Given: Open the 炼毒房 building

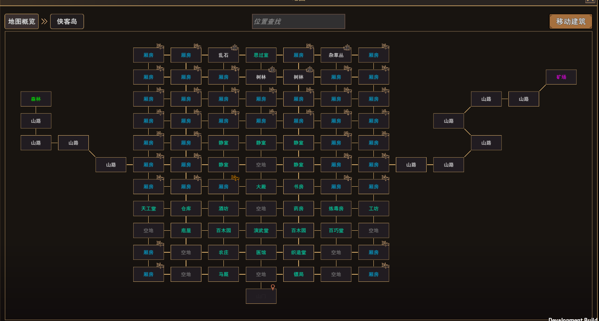Looking at the screenshot, I should click(336, 209).
